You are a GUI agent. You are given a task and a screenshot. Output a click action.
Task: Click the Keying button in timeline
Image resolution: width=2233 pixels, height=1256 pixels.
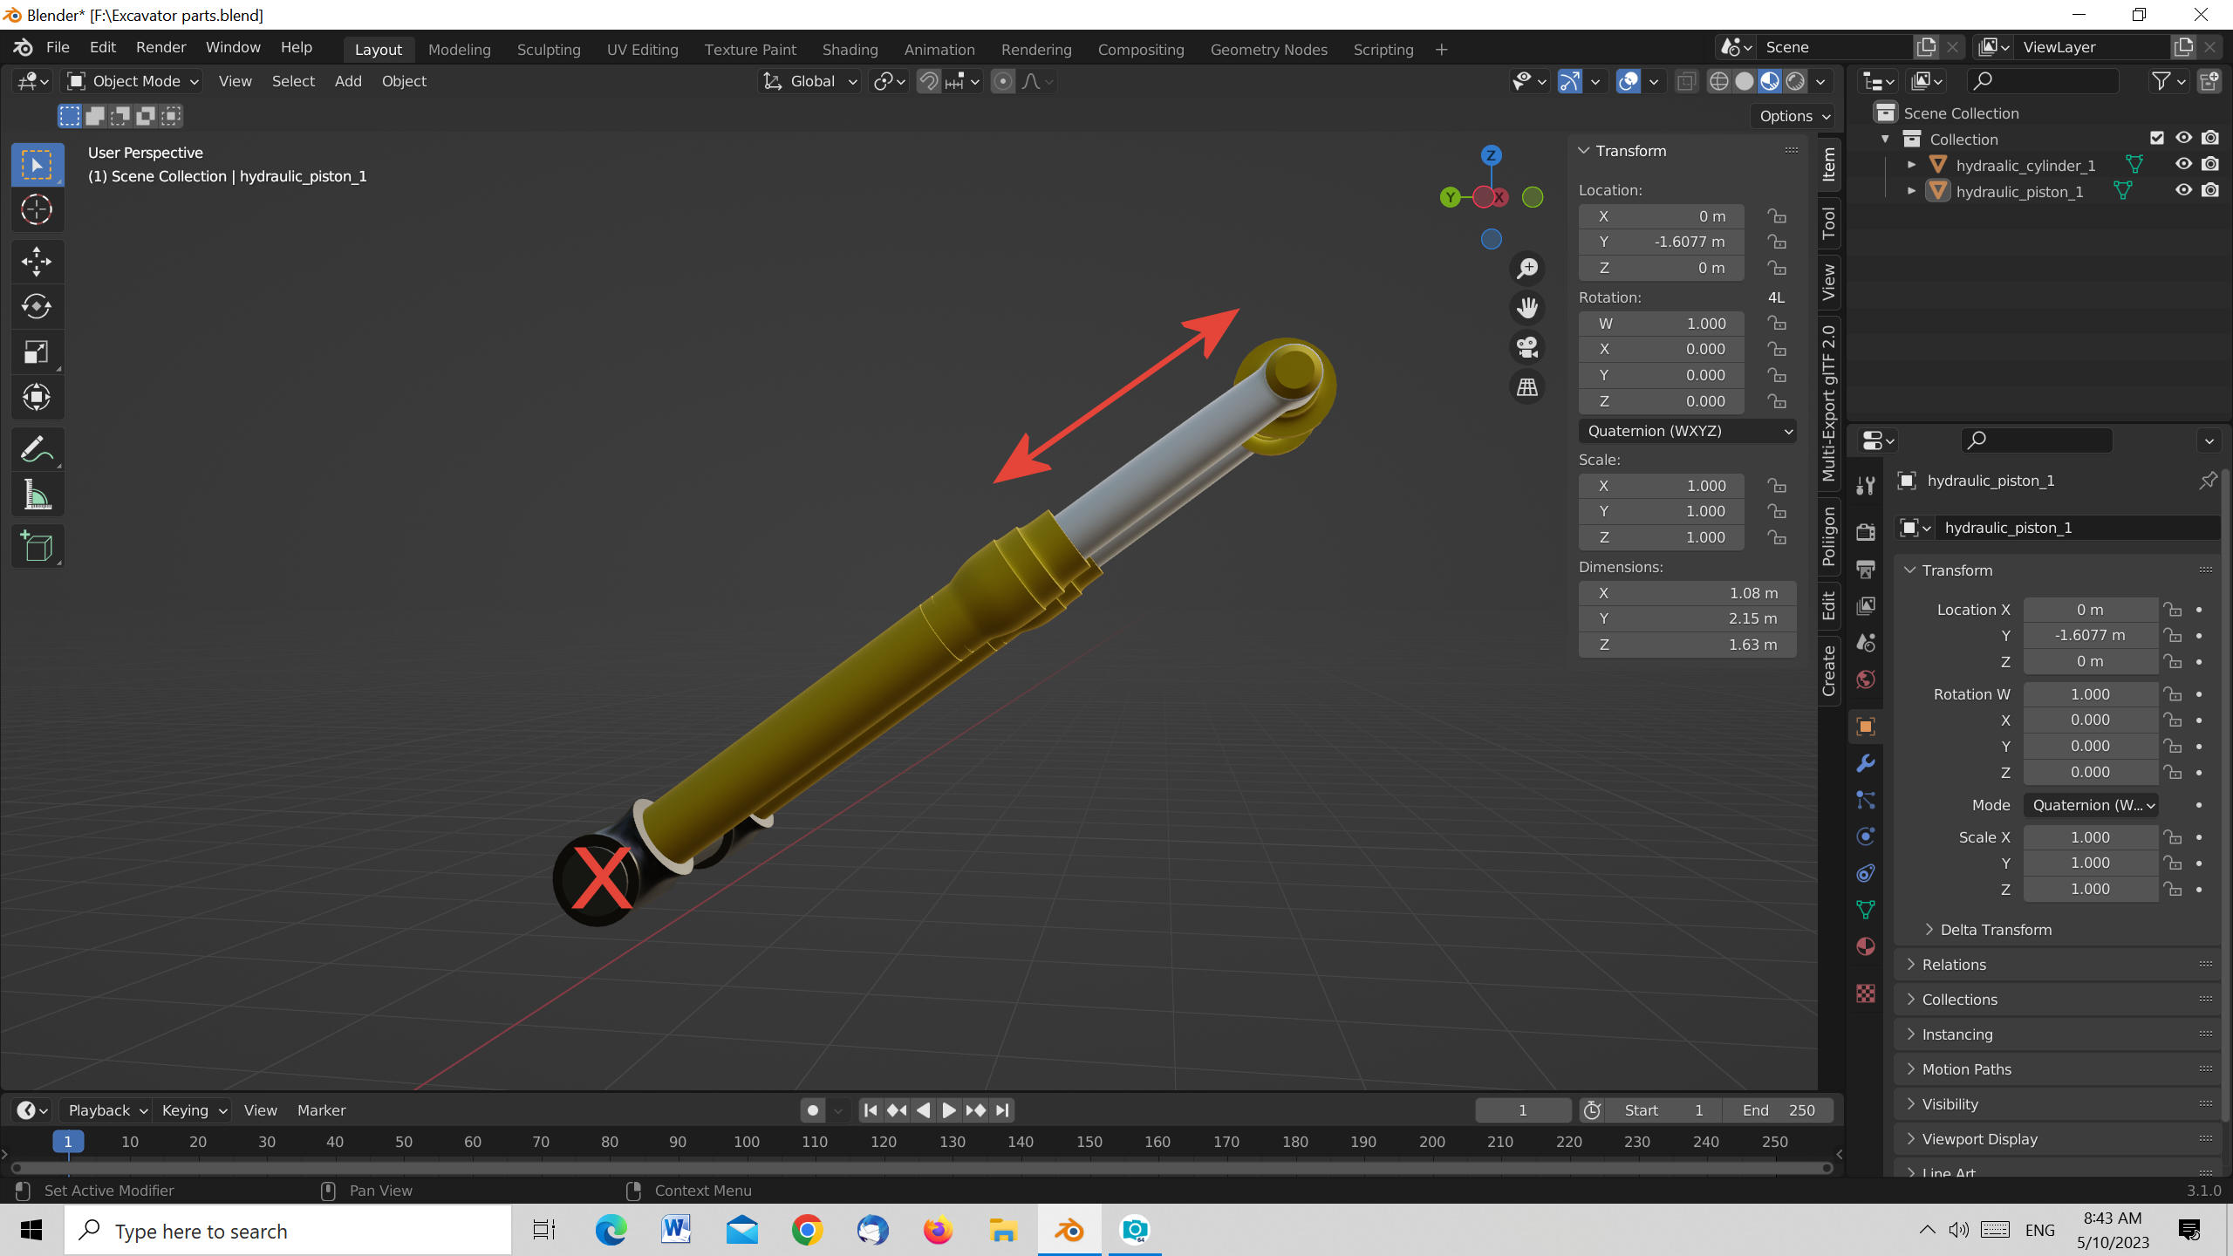(194, 1110)
